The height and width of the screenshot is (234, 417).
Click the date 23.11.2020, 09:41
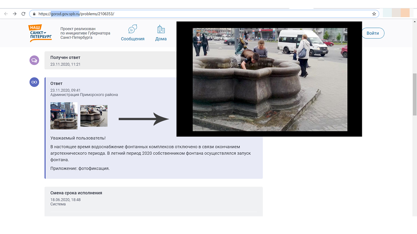[x=65, y=90]
